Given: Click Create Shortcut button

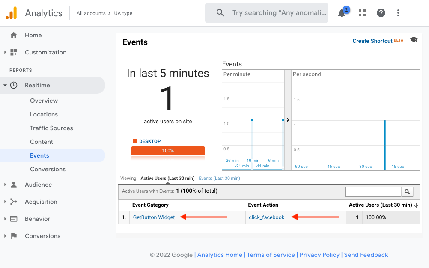Looking at the screenshot, I should pyautogui.click(x=372, y=41).
